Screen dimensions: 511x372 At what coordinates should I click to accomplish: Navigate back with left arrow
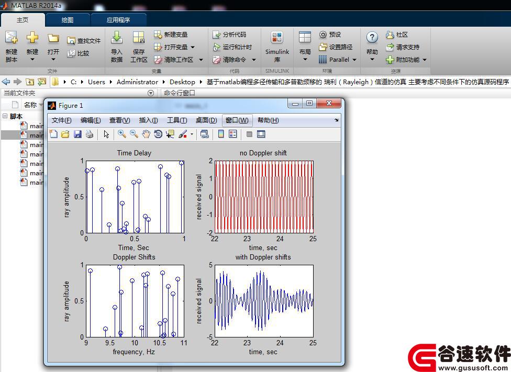pos(6,82)
